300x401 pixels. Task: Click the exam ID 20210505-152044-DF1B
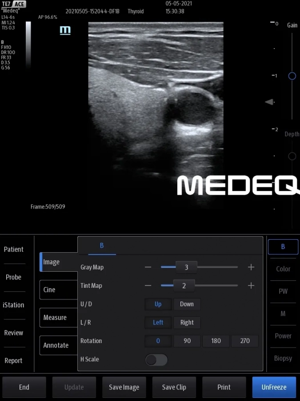[x=92, y=11]
